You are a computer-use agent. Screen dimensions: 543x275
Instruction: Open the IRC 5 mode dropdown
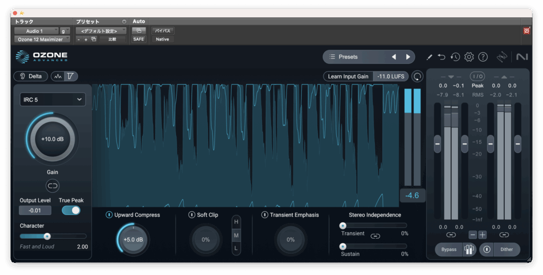click(x=52, y=99)
